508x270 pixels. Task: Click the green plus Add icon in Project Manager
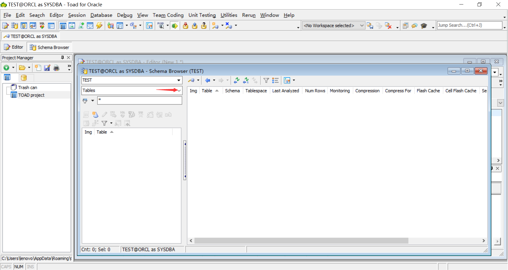6,68
